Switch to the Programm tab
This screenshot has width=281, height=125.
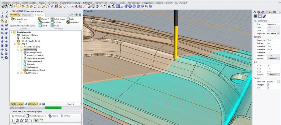coord(26,14)
